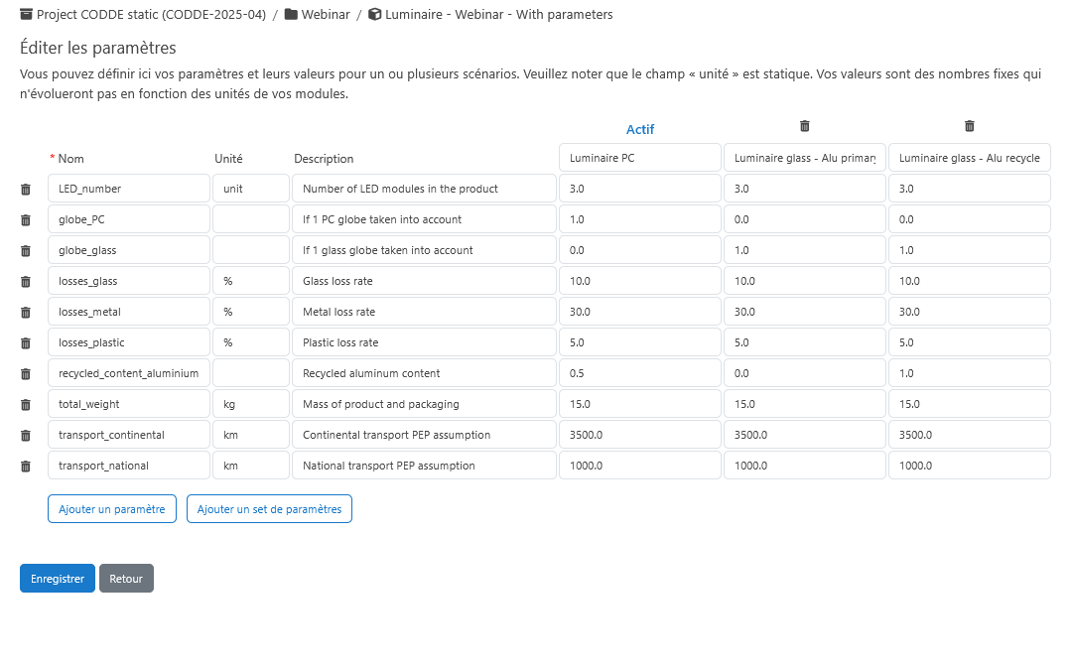Open Project CODDE static breadcrumb link

[151, 14]
